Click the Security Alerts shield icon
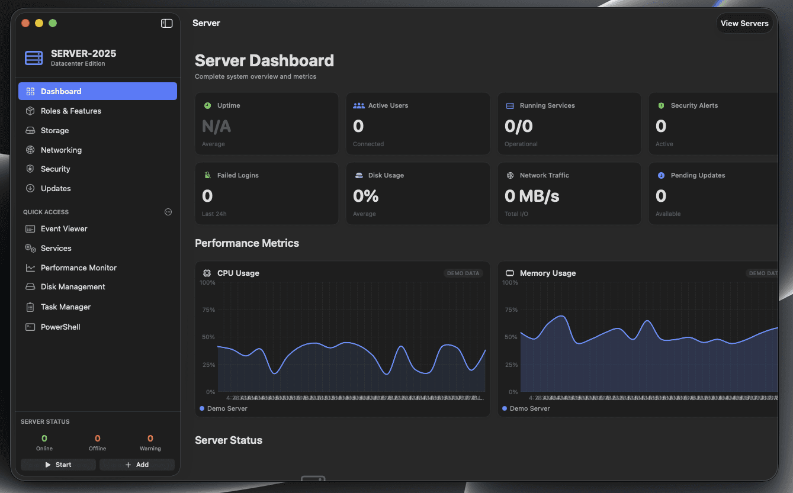Screen dimensions: 793x493 tap(661, 105)
